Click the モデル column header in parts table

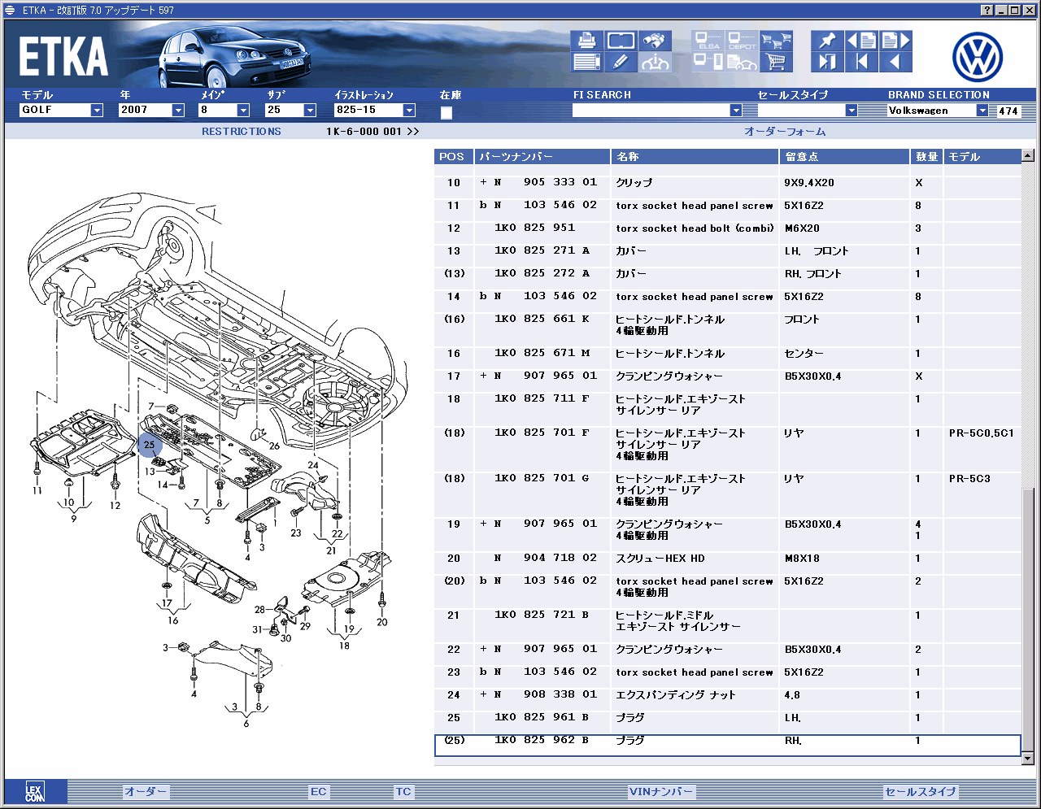point(982,157)
